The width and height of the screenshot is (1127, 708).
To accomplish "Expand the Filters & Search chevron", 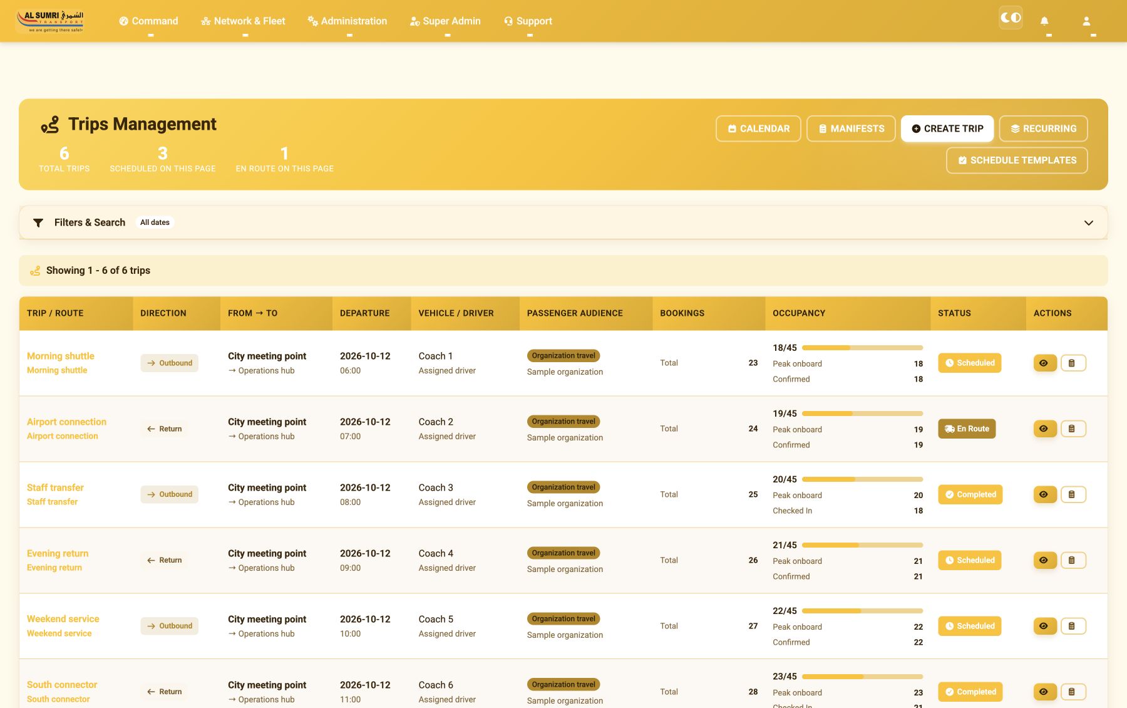I will click(1089, 223).
